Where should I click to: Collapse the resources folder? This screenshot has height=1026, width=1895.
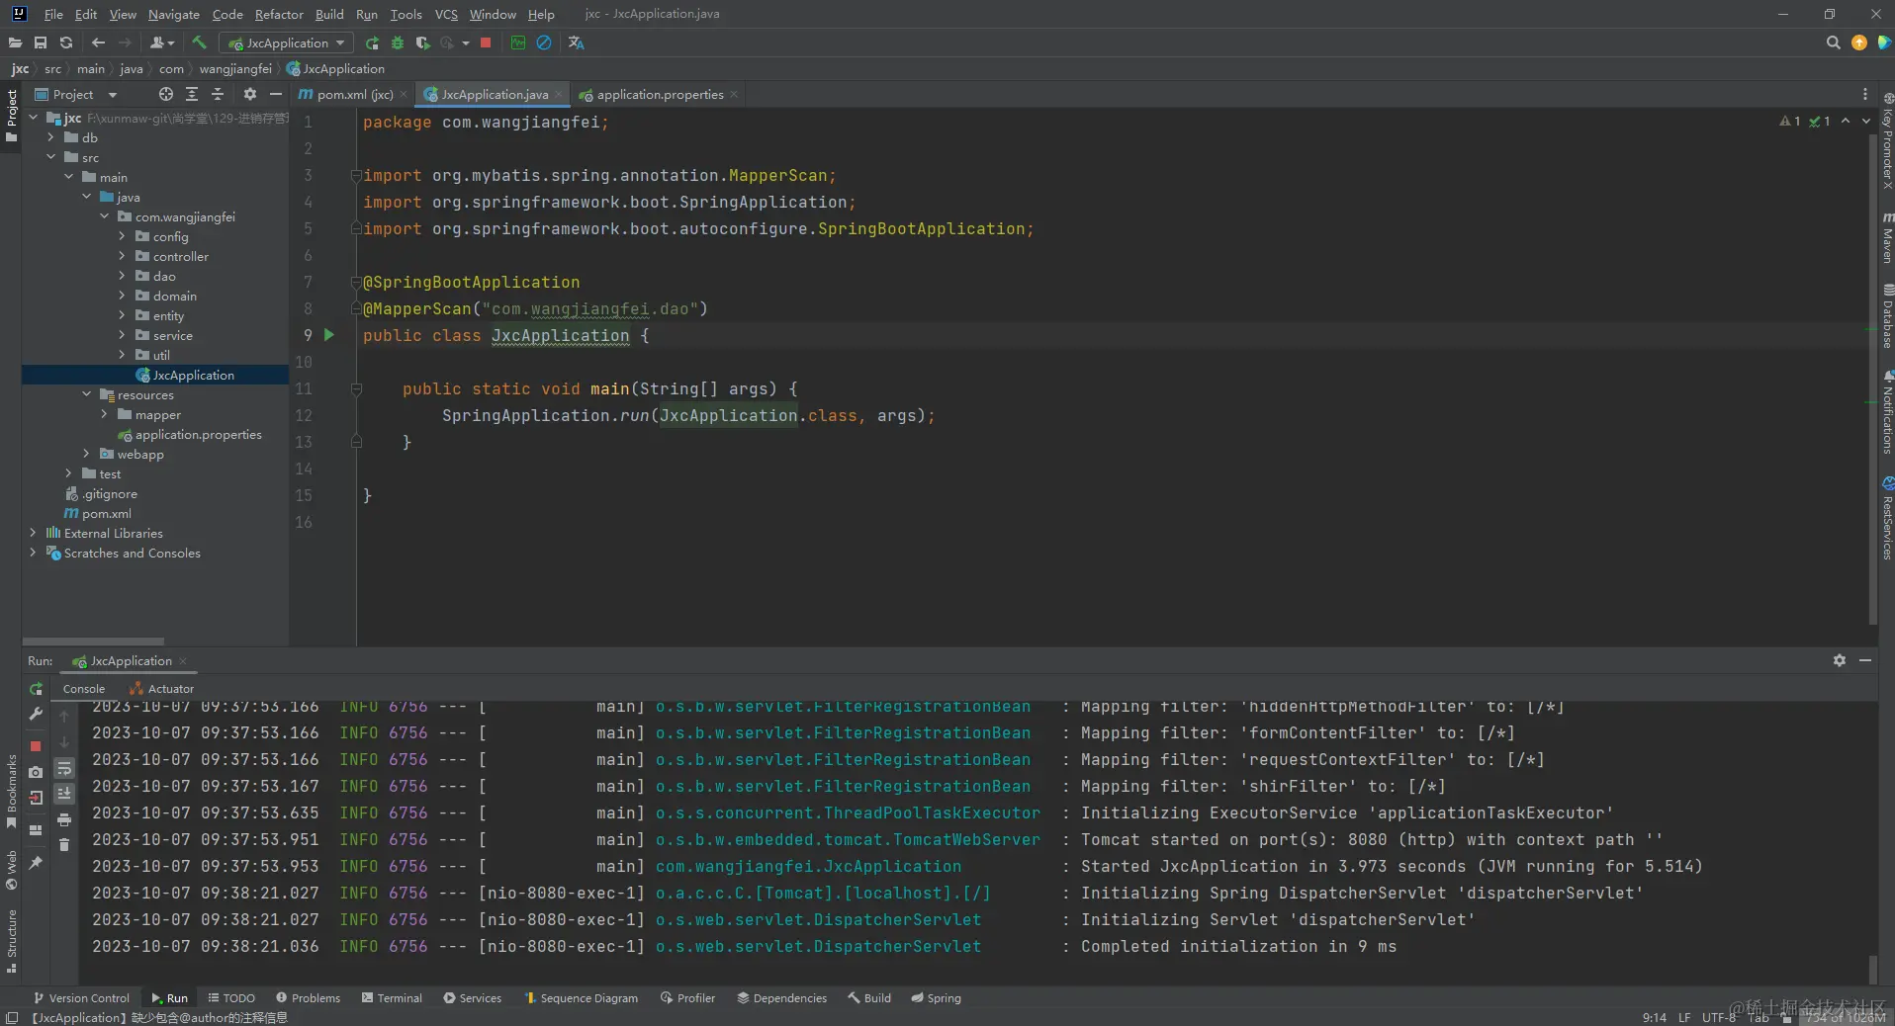click(87, 394)
